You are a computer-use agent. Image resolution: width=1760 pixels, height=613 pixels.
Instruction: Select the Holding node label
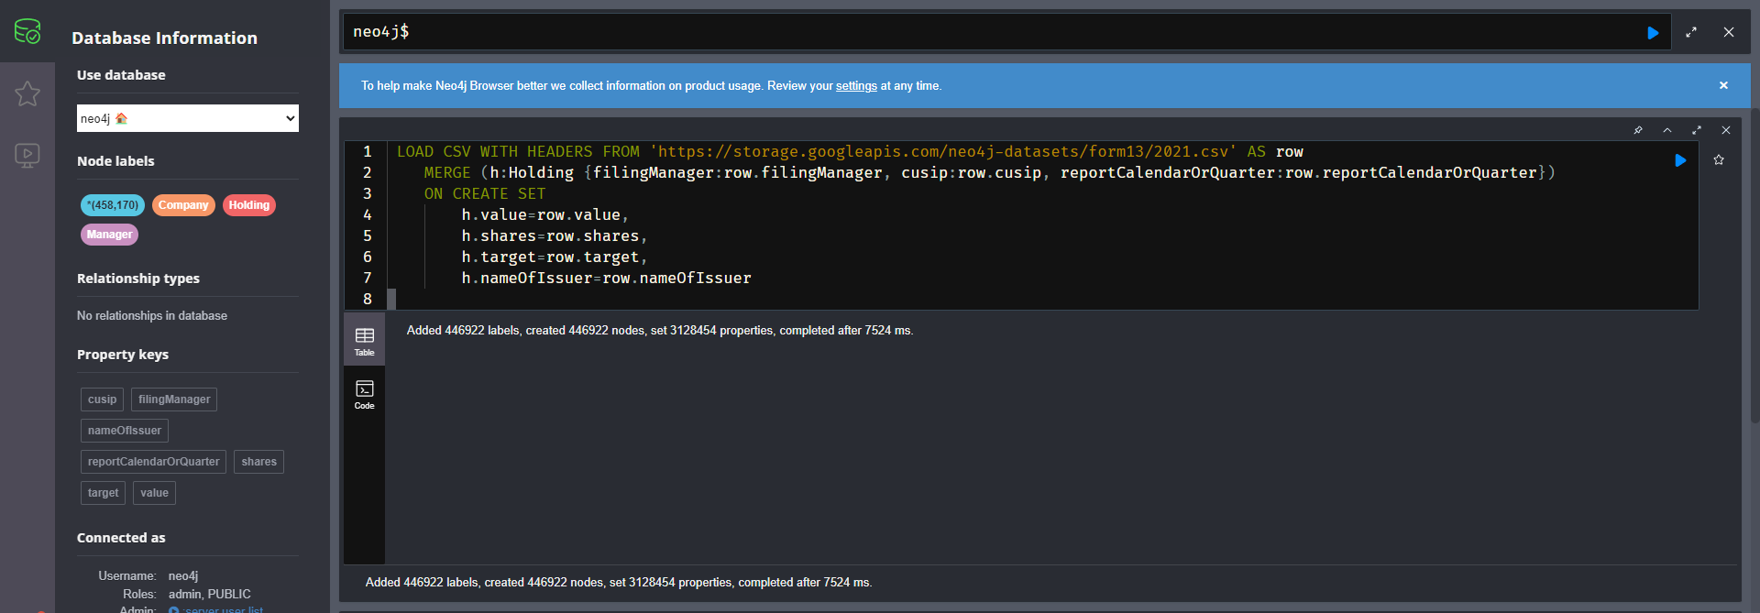point(249,205)
